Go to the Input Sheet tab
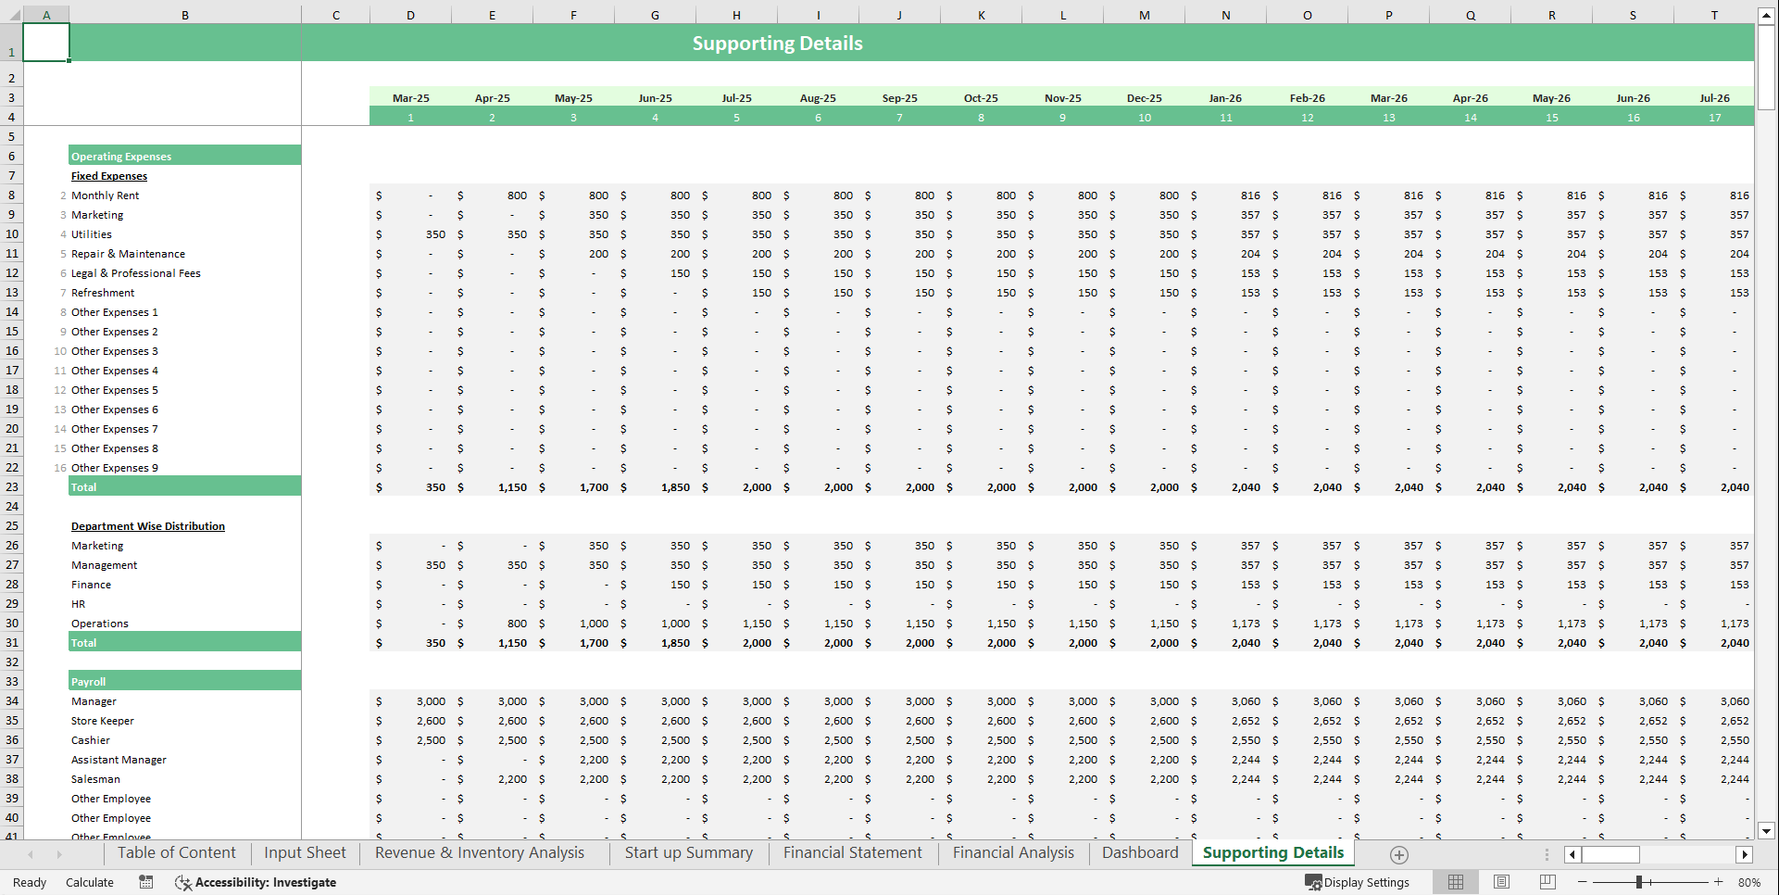This screenshot has width=1779, height=895. pyautogui.click(x=304, y=852)
